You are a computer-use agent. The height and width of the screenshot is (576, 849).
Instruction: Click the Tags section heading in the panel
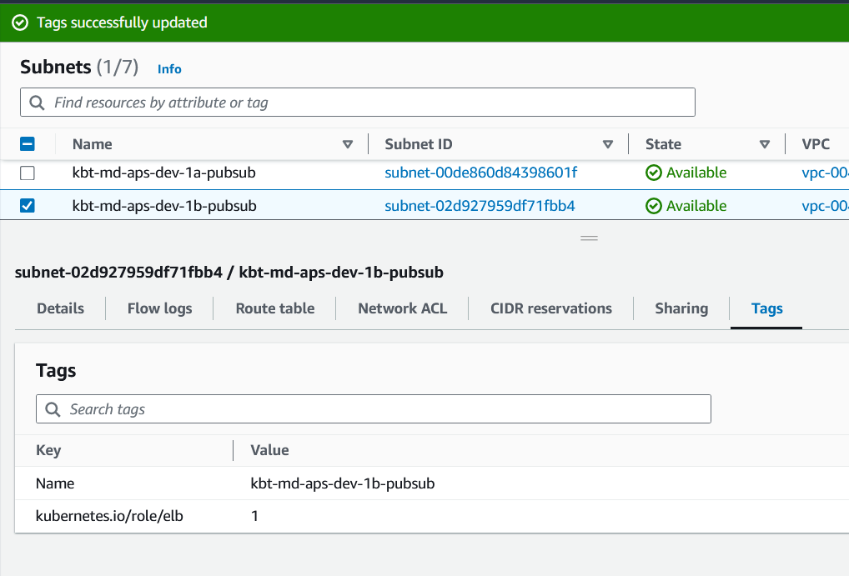56,371
